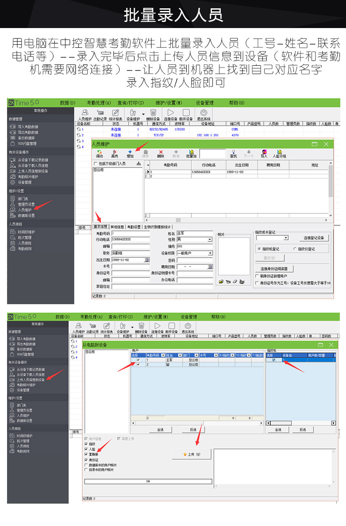
Task: Enable 数据库中的用户照片 checkbox
Action: click(86, 465)
